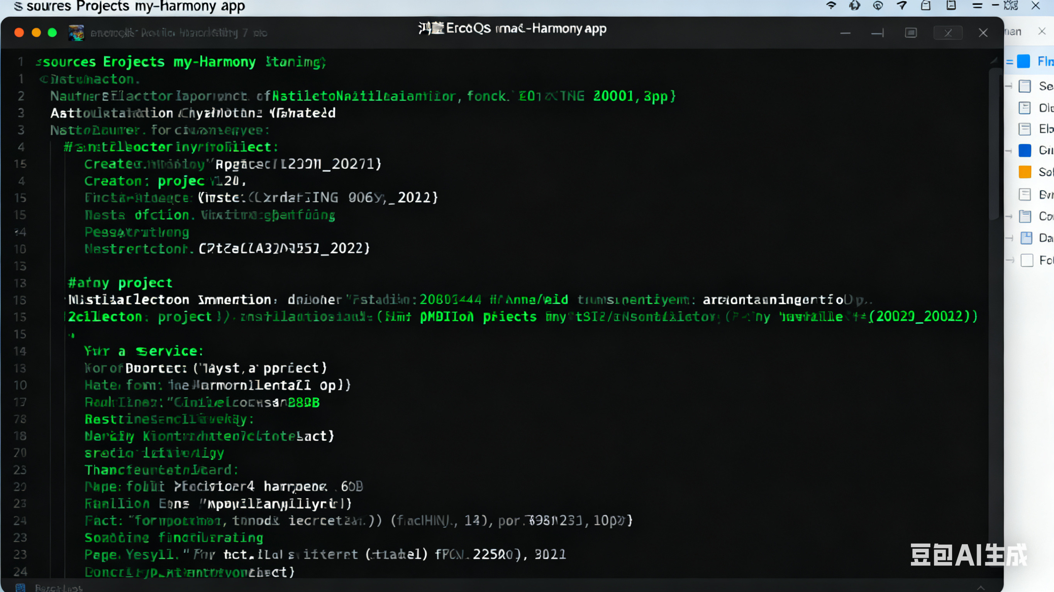
Task: Click the Da save-disk icon in sidebar
Action: tap(1026, 238)
